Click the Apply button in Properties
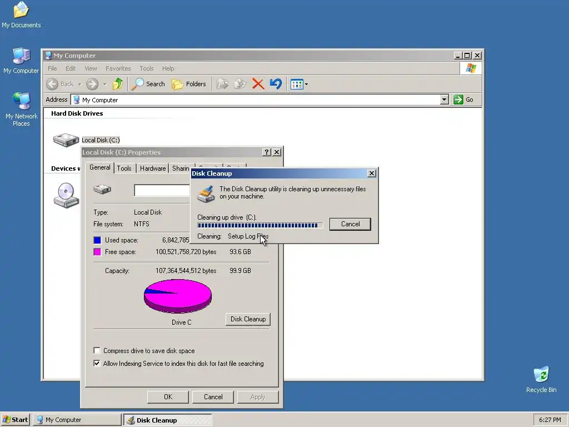This screenshot has height=427, width=569. pyautogui.click(x=258, y=397)
